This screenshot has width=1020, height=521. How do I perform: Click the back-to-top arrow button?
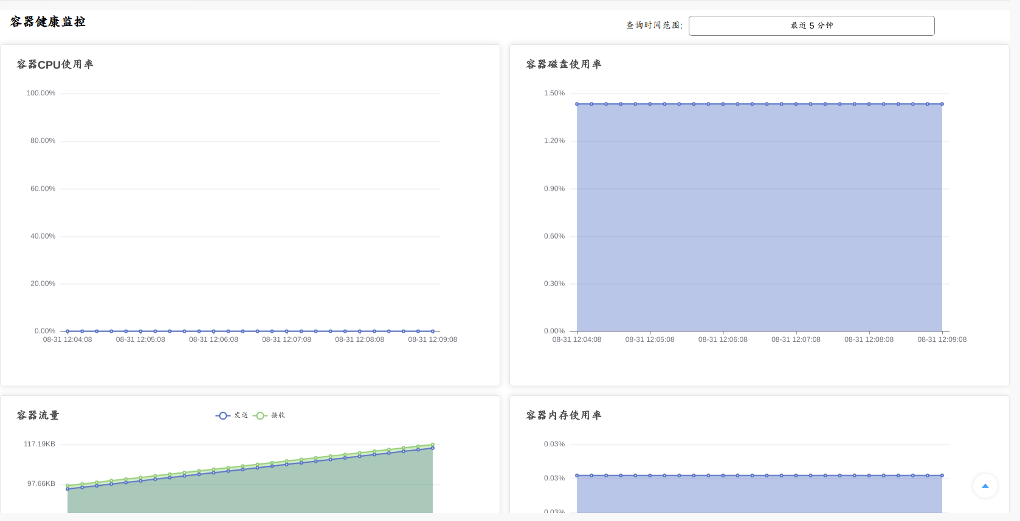(x=985, y=486)
